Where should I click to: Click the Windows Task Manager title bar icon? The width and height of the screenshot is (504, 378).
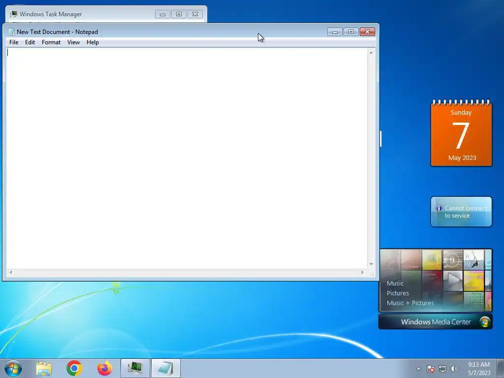(13, 14)
